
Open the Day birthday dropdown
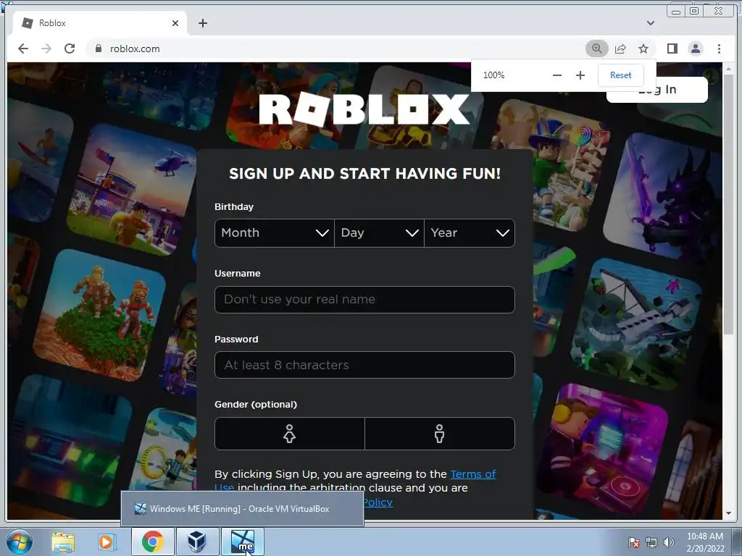pyautogui.click(x=379, y=232)
